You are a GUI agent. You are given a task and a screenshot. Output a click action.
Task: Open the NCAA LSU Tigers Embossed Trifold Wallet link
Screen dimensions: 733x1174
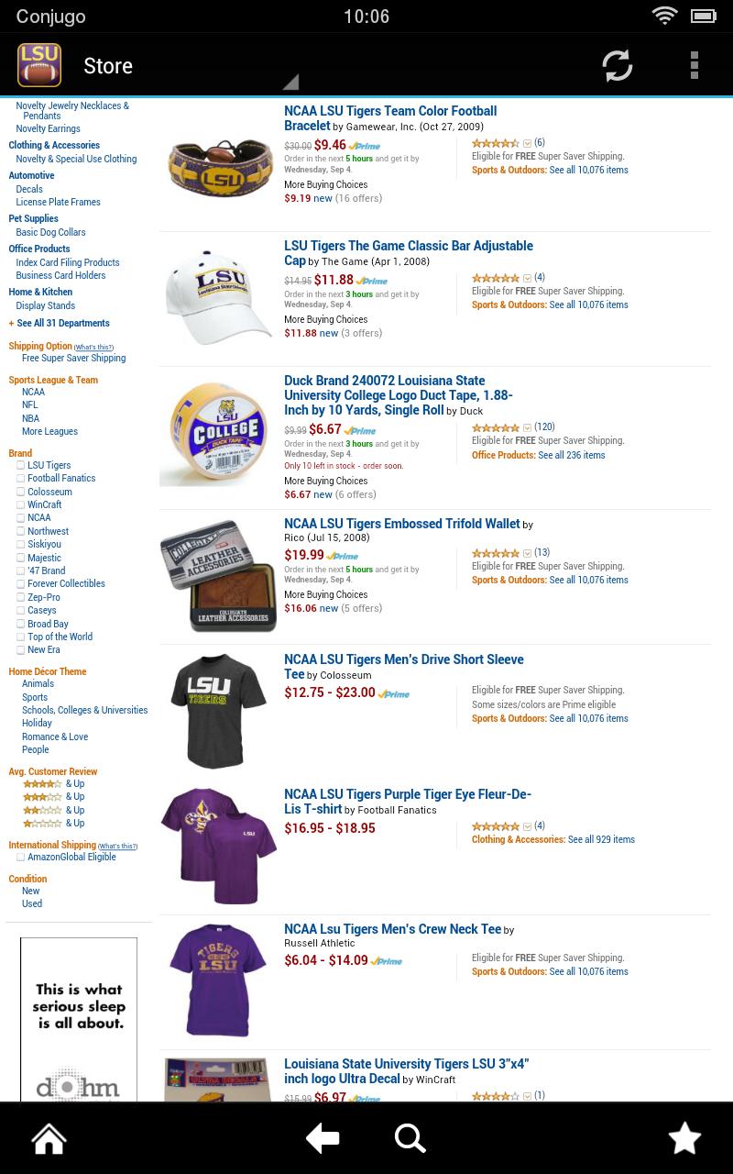click(x=402, y=524)
